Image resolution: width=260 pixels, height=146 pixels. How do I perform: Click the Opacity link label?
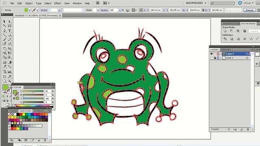[x=104, y=10]
